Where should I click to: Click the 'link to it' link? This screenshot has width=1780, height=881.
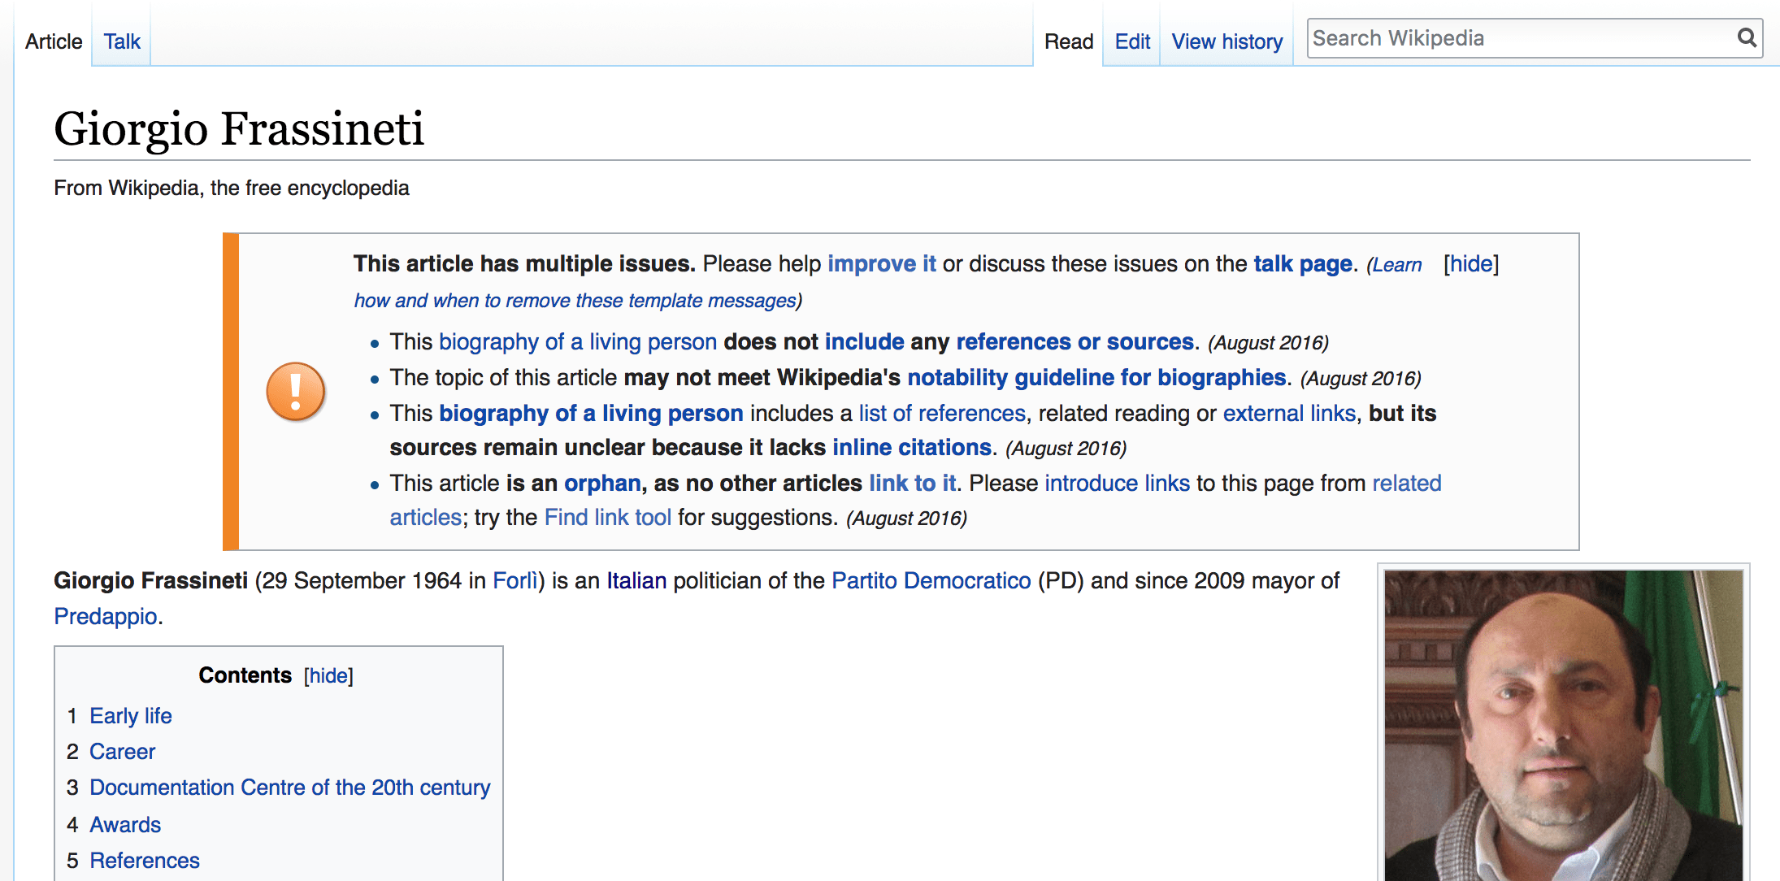tap(912, 484)
